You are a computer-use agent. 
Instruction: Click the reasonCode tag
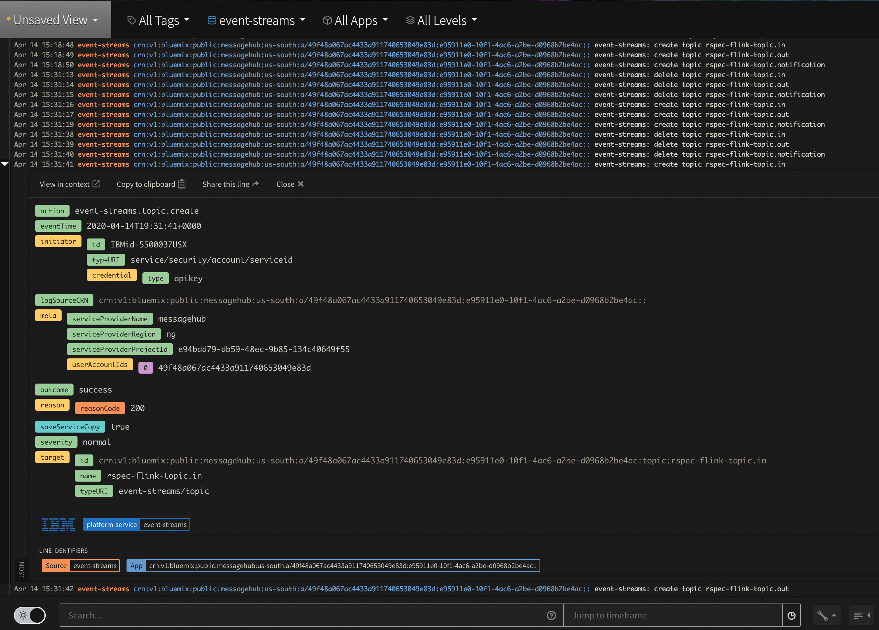100,408
